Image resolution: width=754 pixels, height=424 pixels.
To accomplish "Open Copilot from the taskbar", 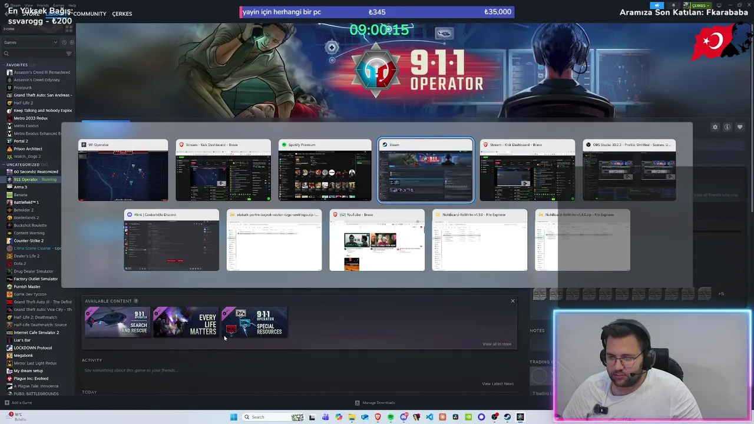I will click(339, 417).
